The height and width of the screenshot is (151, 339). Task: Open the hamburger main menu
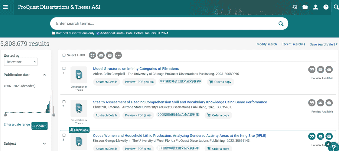point(5,7)
